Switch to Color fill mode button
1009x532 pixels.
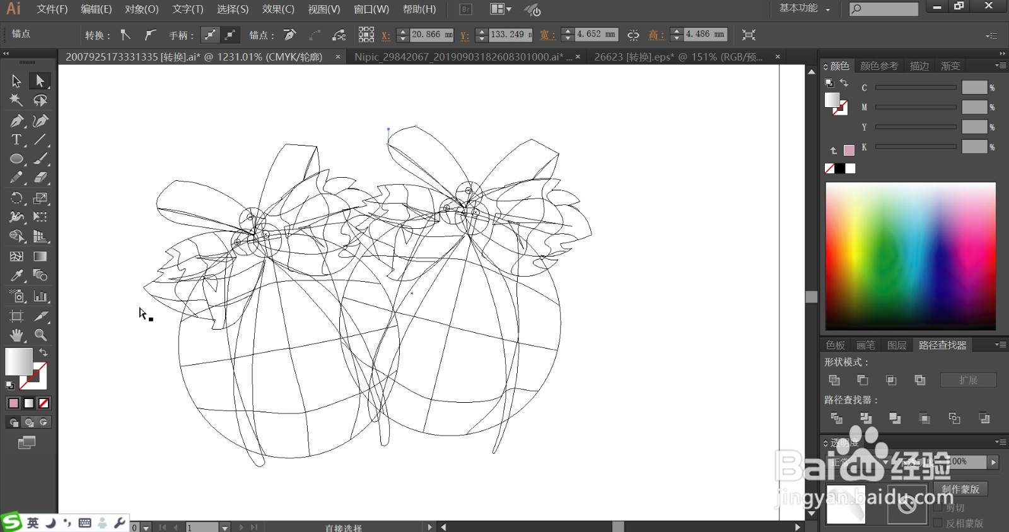pyautogui.click(x=13, y=403)
